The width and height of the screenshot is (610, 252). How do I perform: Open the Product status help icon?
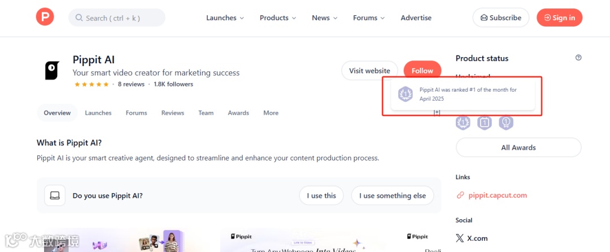click(578, 58)
